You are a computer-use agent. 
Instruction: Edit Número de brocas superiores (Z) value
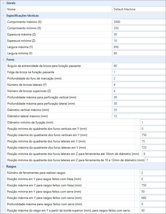coord(139,91)
